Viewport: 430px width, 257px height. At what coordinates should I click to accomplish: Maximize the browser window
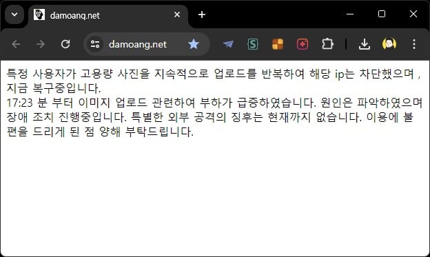[x=382, y=14]
